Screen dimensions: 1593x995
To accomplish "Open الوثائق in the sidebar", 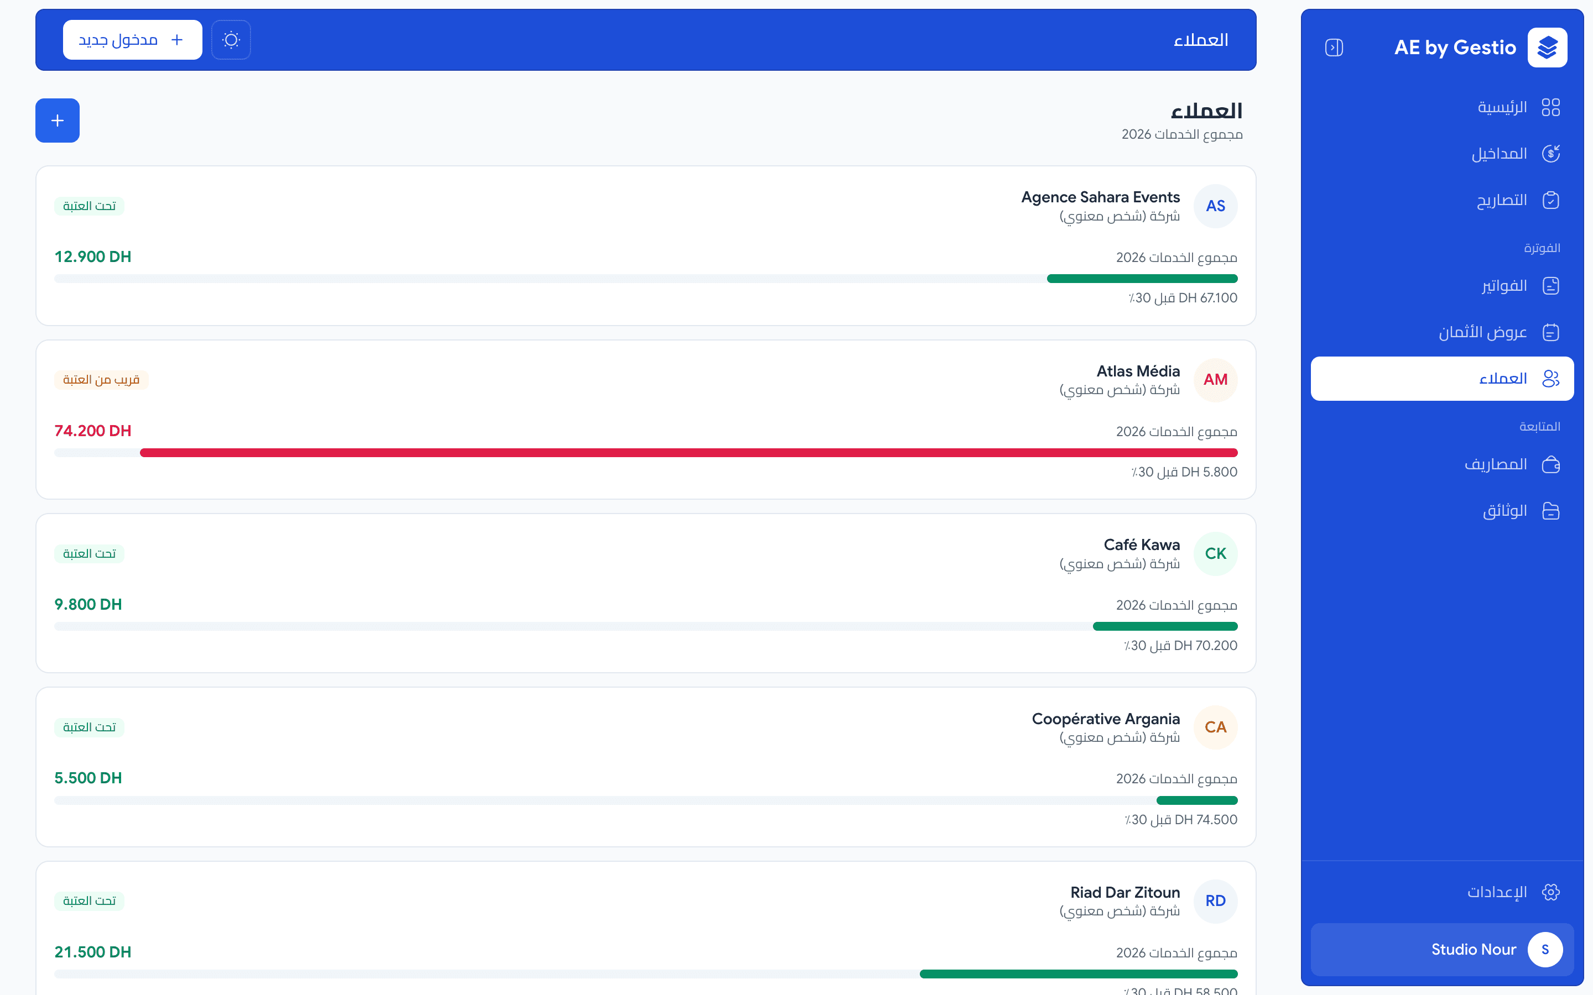I will pyautogui.click(x=1441, y=511).
